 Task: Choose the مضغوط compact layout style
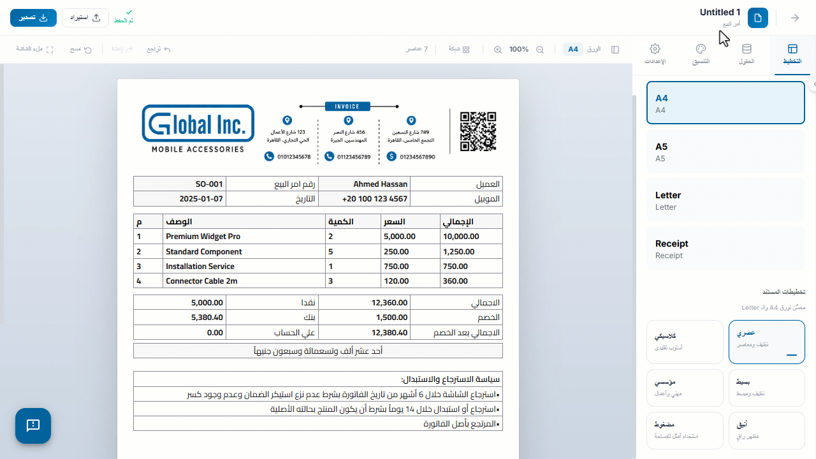coord(685,430)
